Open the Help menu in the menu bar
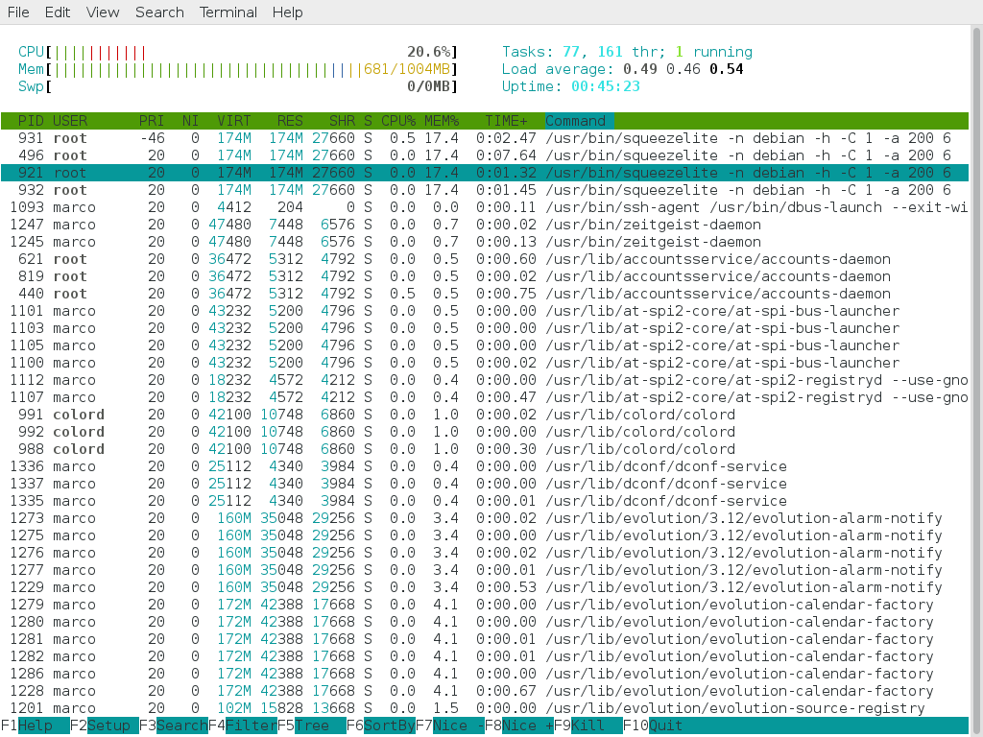Viewport: 983px width, 737px height. pyautogui.click(x=288, y=12)
